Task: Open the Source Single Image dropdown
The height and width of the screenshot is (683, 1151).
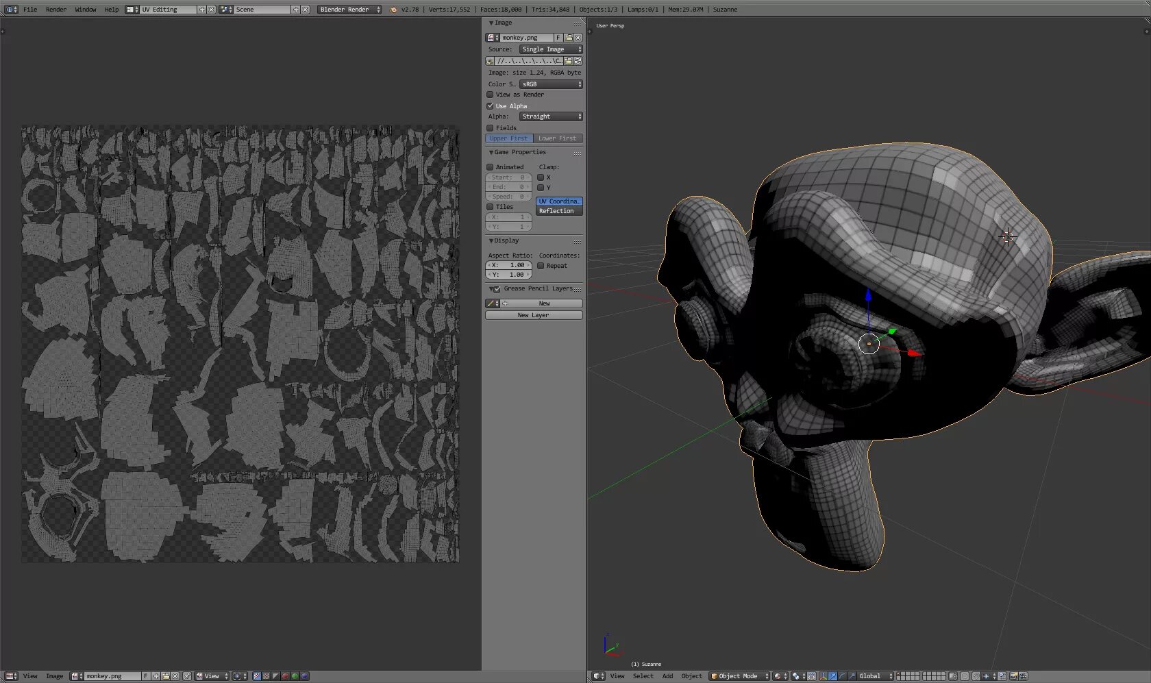Action: 551,49
